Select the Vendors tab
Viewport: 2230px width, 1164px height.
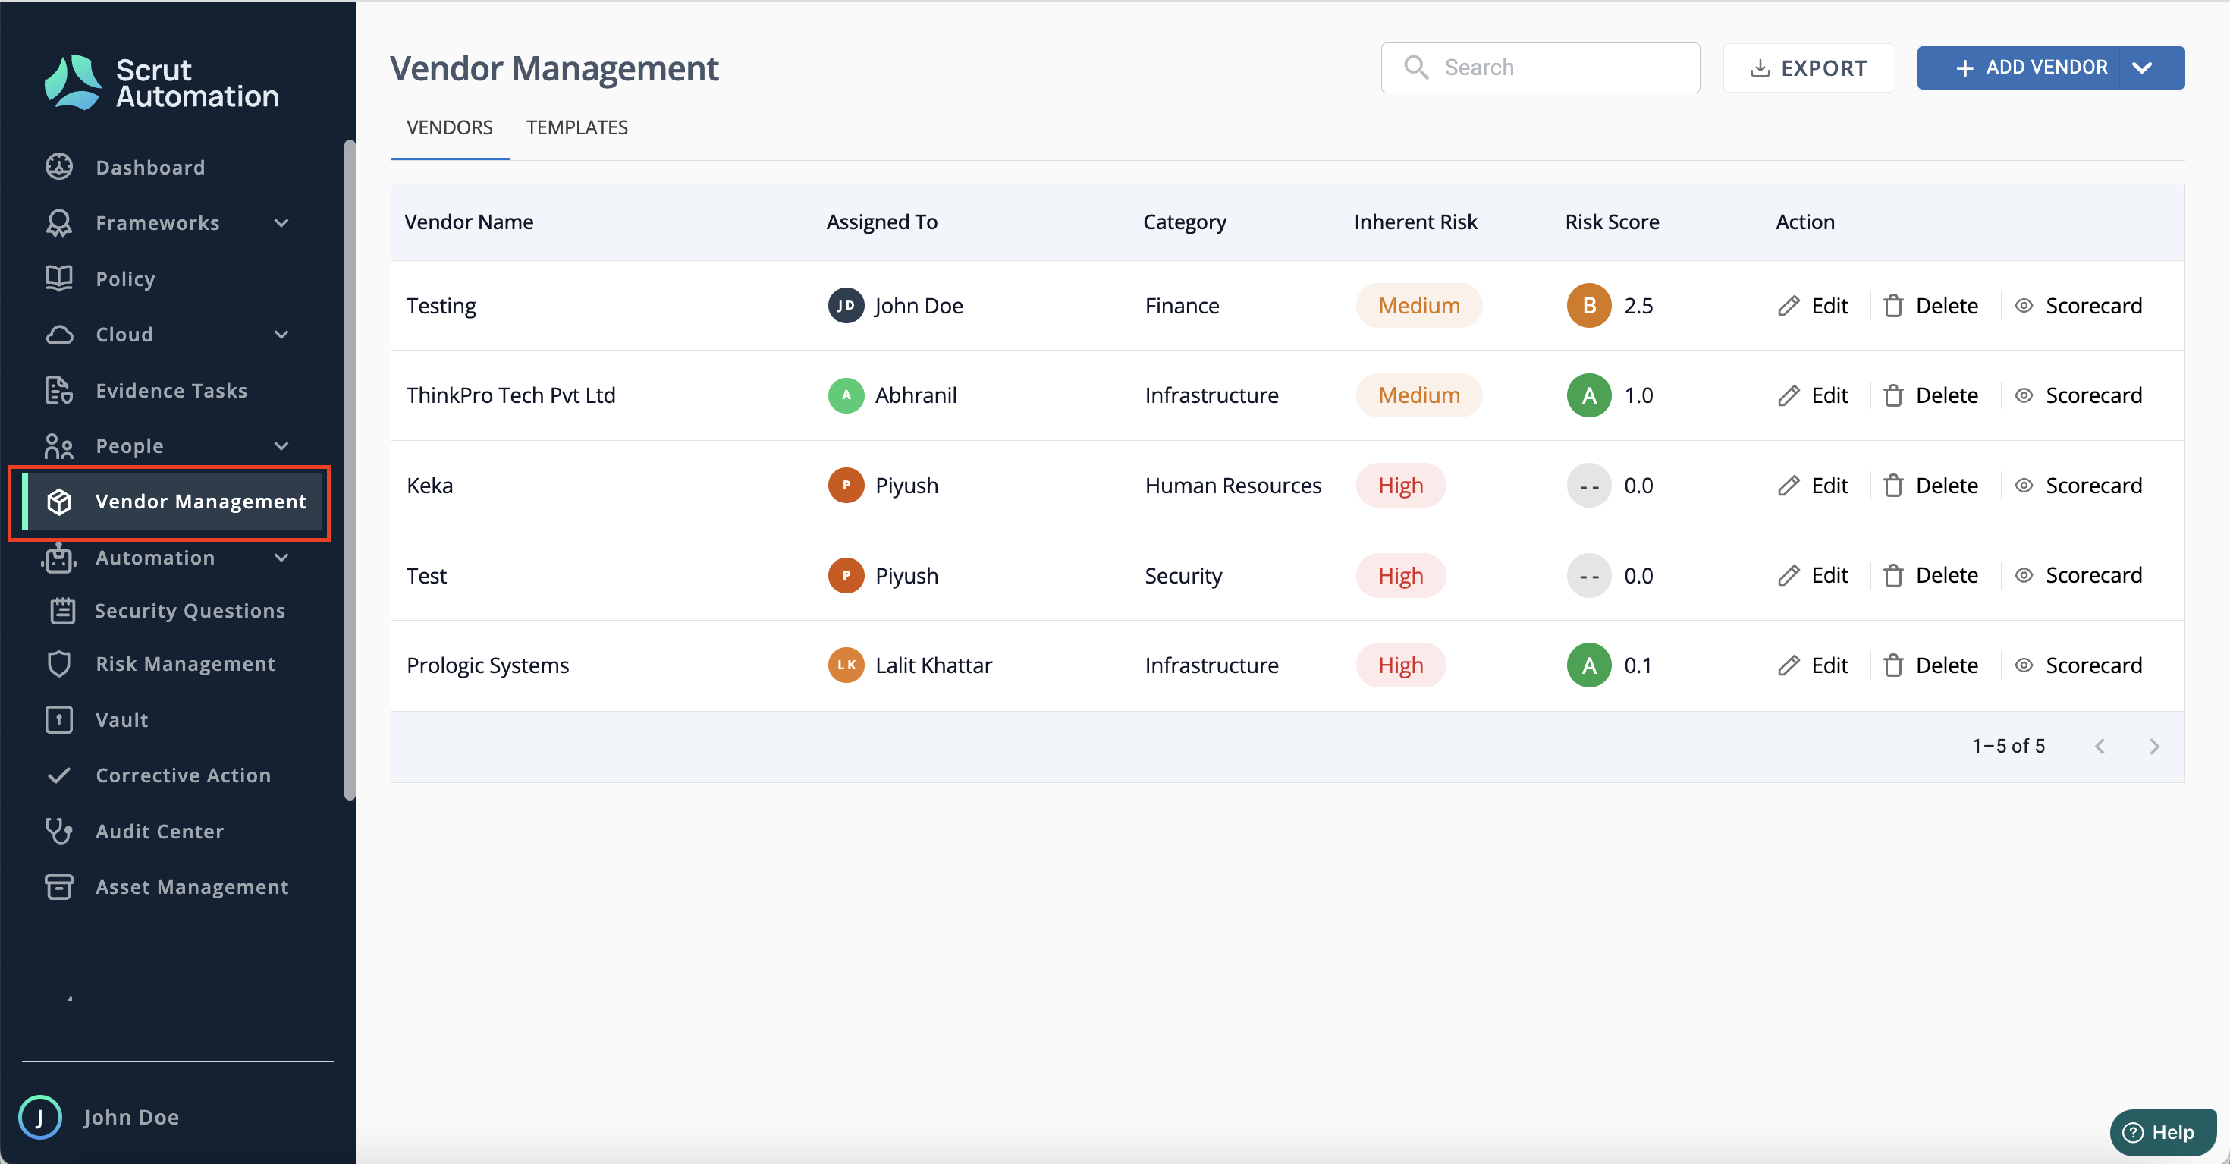[449, 127]
